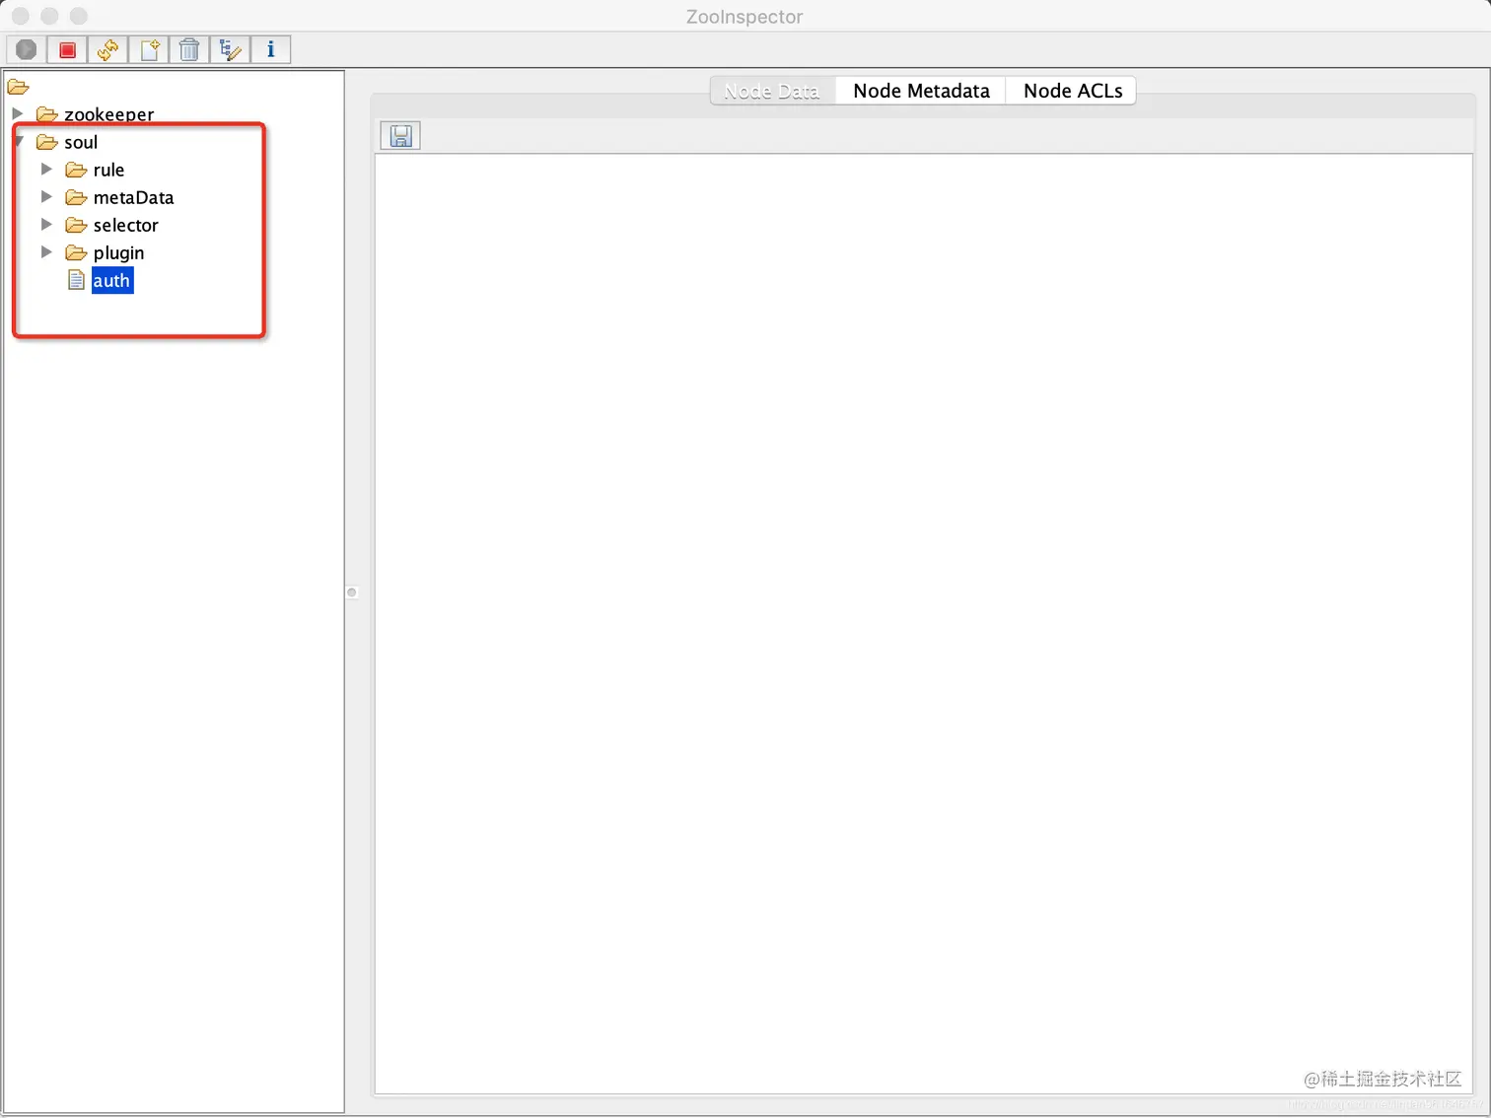Click inside the node data text area

pyautogui.click(x=924, y=623)
